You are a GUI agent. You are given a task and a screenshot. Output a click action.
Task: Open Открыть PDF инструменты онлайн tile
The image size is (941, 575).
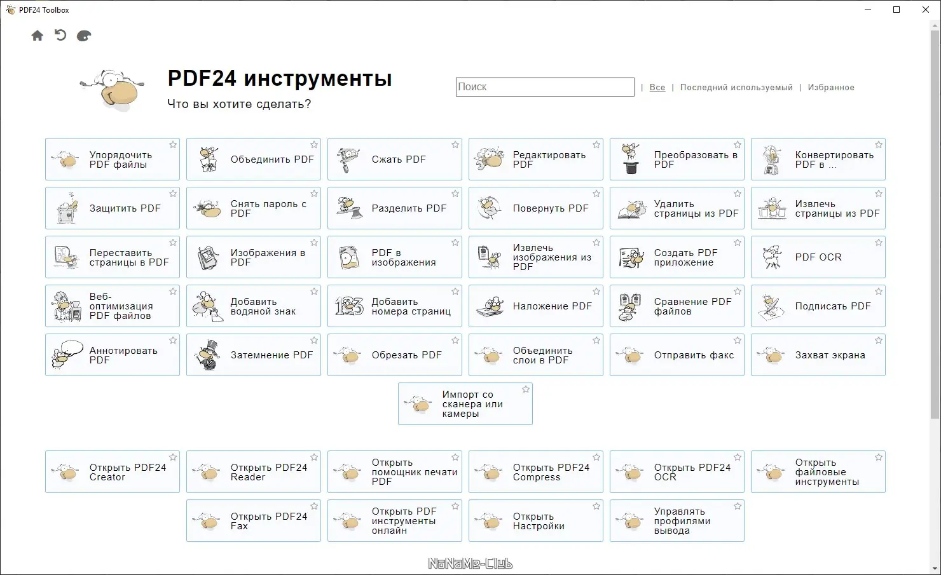[395, 521]
